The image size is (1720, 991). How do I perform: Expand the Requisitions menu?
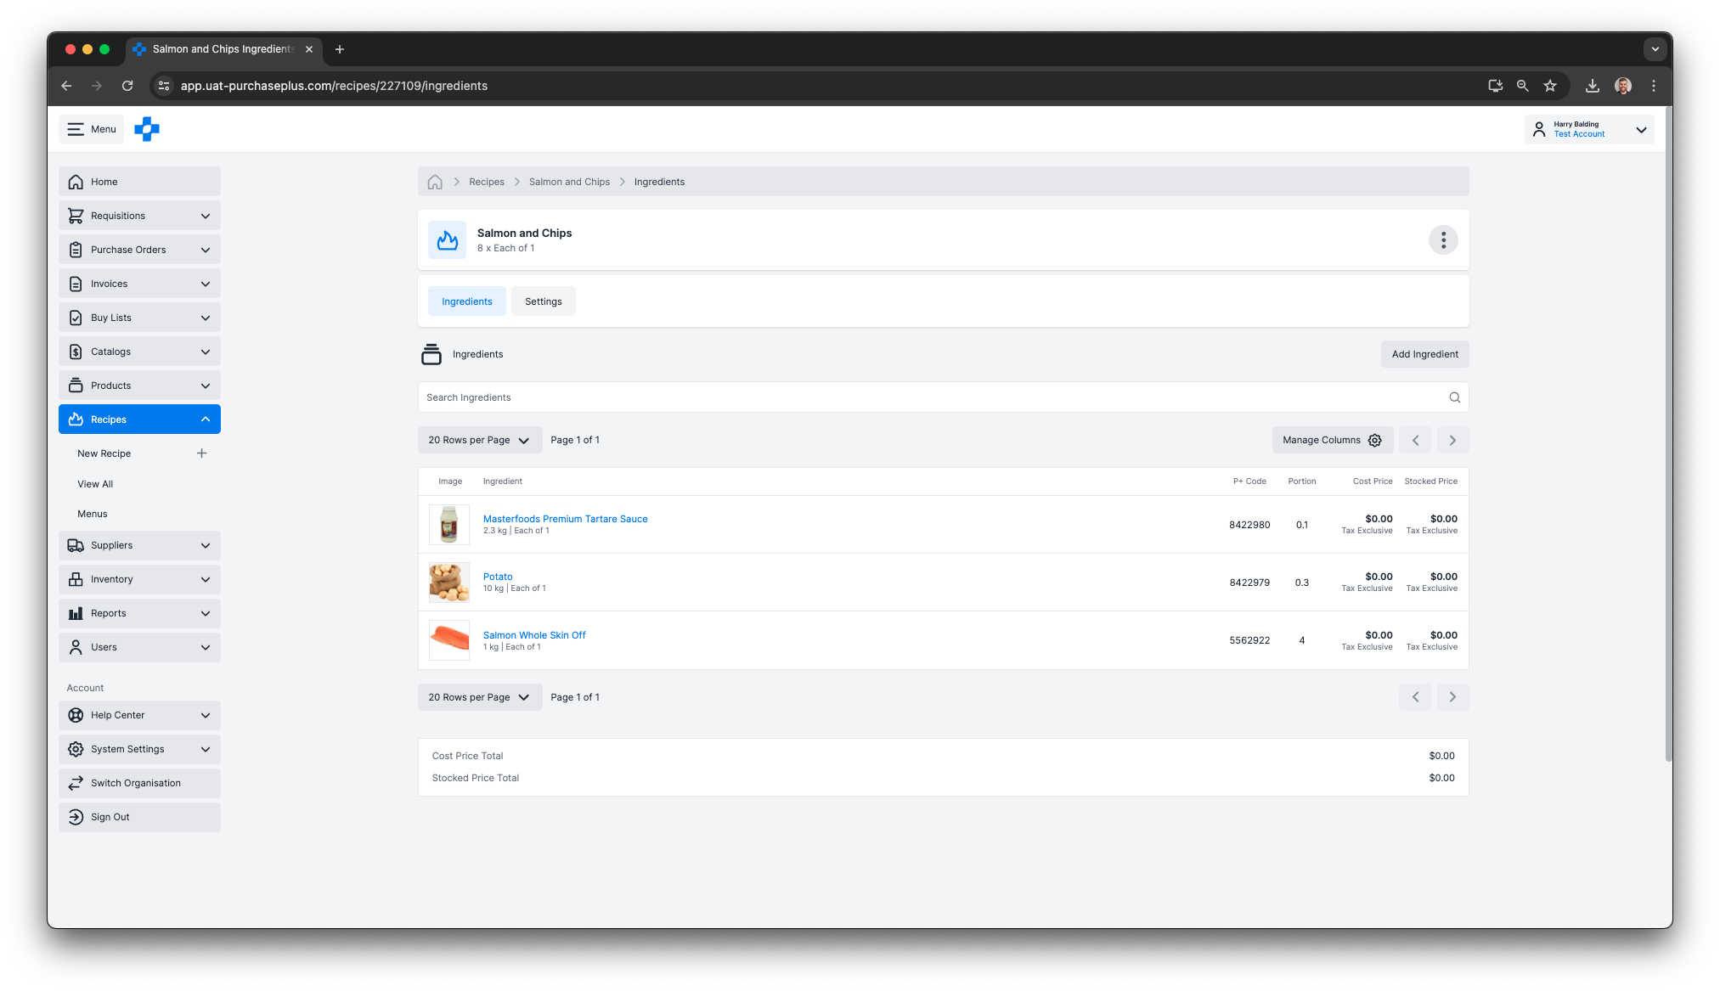coord(139,216)
